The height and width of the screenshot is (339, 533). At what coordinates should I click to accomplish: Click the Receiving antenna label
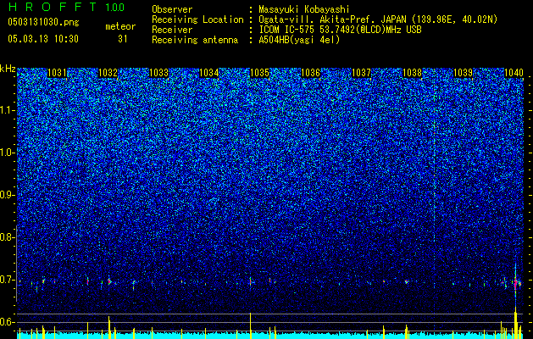195,40
